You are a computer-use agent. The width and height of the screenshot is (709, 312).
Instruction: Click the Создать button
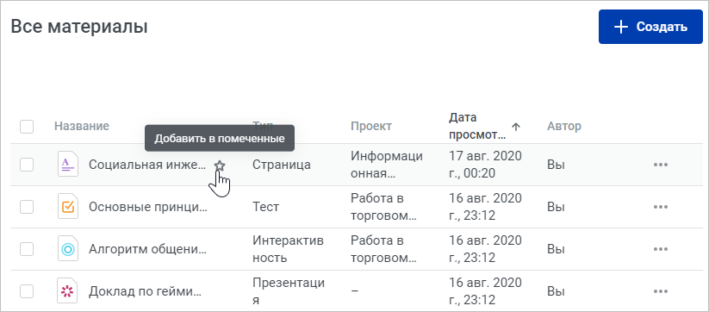[x=650, y=27]
